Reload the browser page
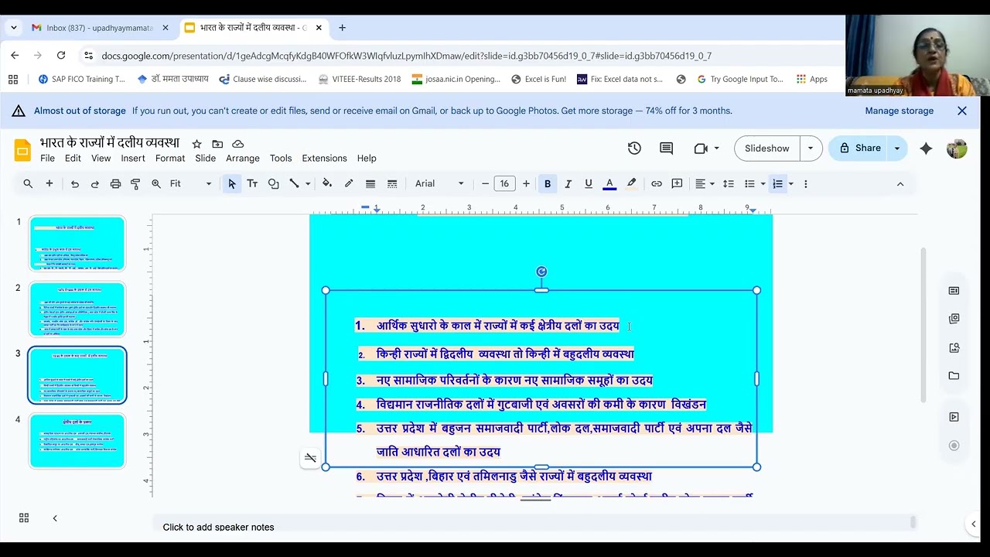 tap(61, 56)
